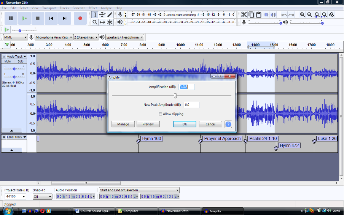Click the OK button in Amplify

pos(185,124)
